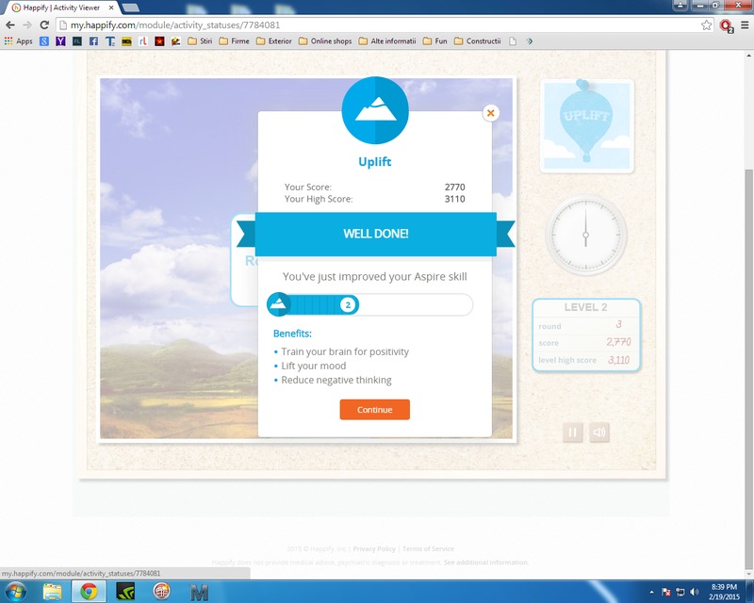Open the Terms of Service link
This screenshot has width=754, height=603.
pos(429,549)
